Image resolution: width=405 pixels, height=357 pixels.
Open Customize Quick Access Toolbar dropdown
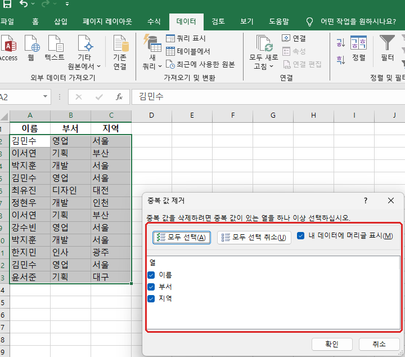click(67, 4)
